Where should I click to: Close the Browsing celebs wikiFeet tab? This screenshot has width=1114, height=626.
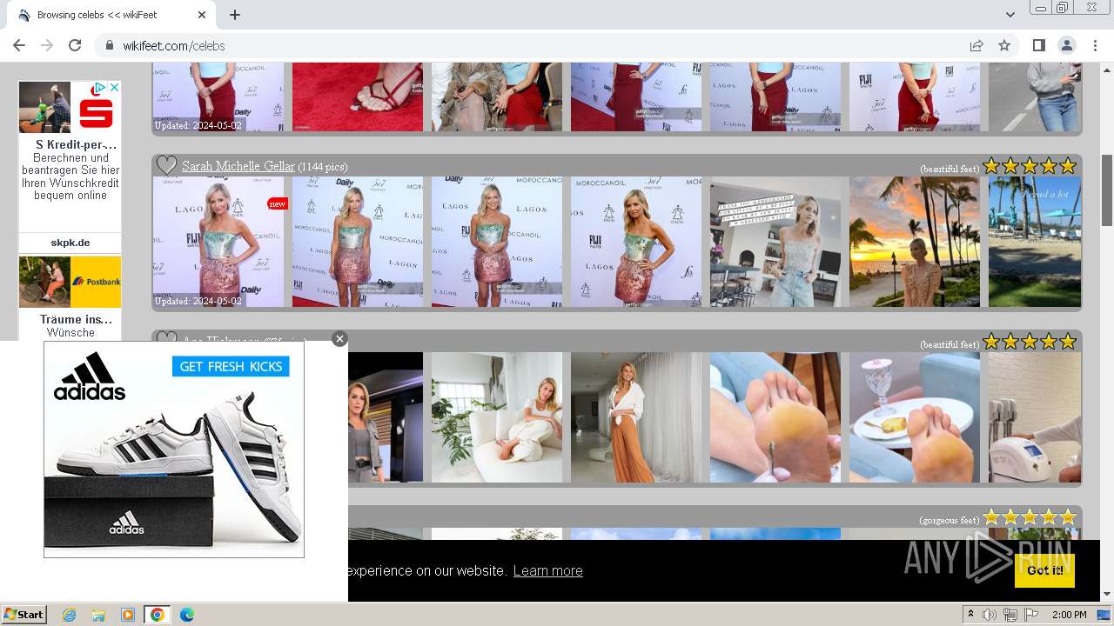[x=202, y=15]
